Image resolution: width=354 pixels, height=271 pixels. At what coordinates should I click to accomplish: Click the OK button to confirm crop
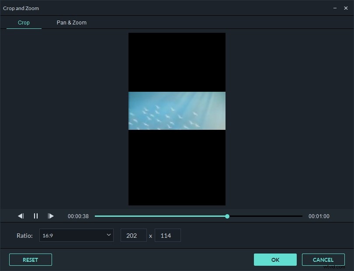pyautogui.click(x=275, y=260)
